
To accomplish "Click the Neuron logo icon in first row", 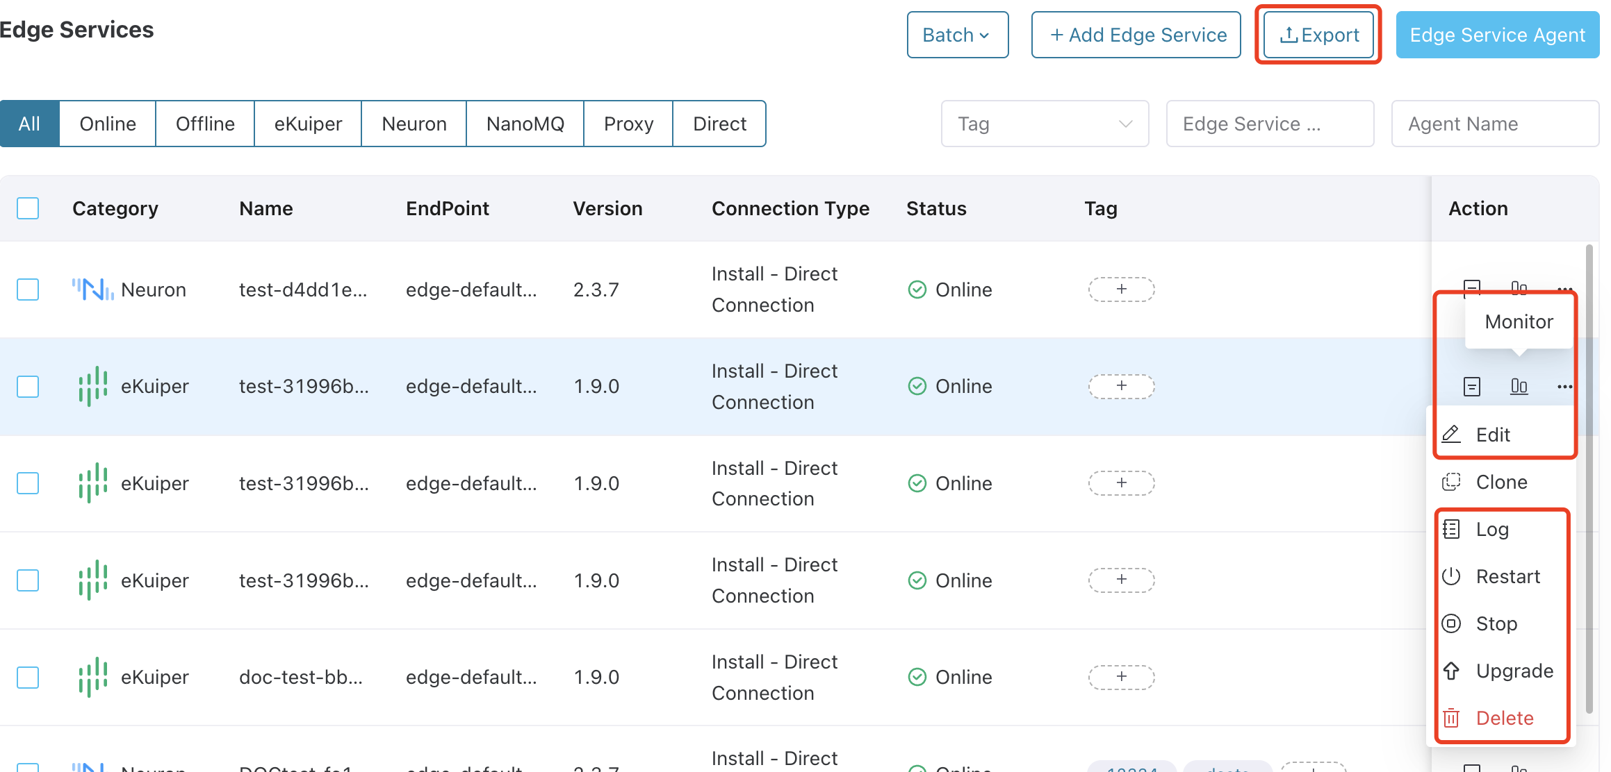I will coord(93,289).
